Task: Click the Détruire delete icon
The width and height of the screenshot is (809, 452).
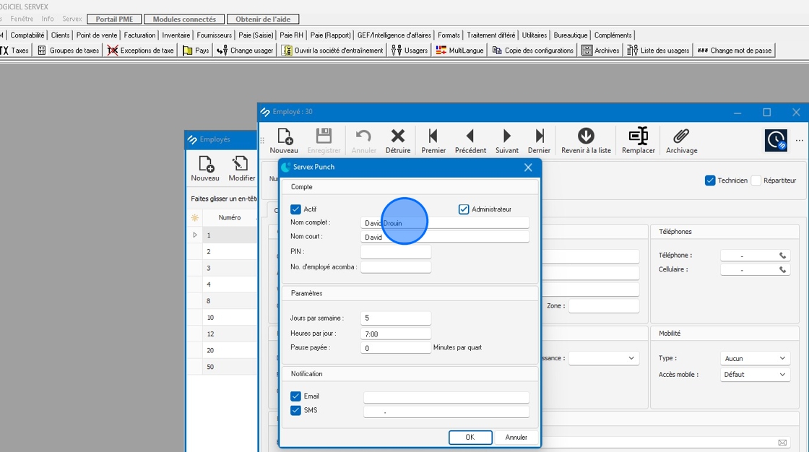Action: click(x=397, y=140)
